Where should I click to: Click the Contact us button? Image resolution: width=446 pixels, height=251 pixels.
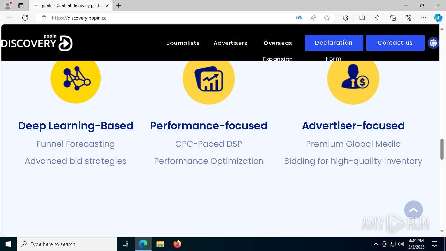tap(395, 43)
